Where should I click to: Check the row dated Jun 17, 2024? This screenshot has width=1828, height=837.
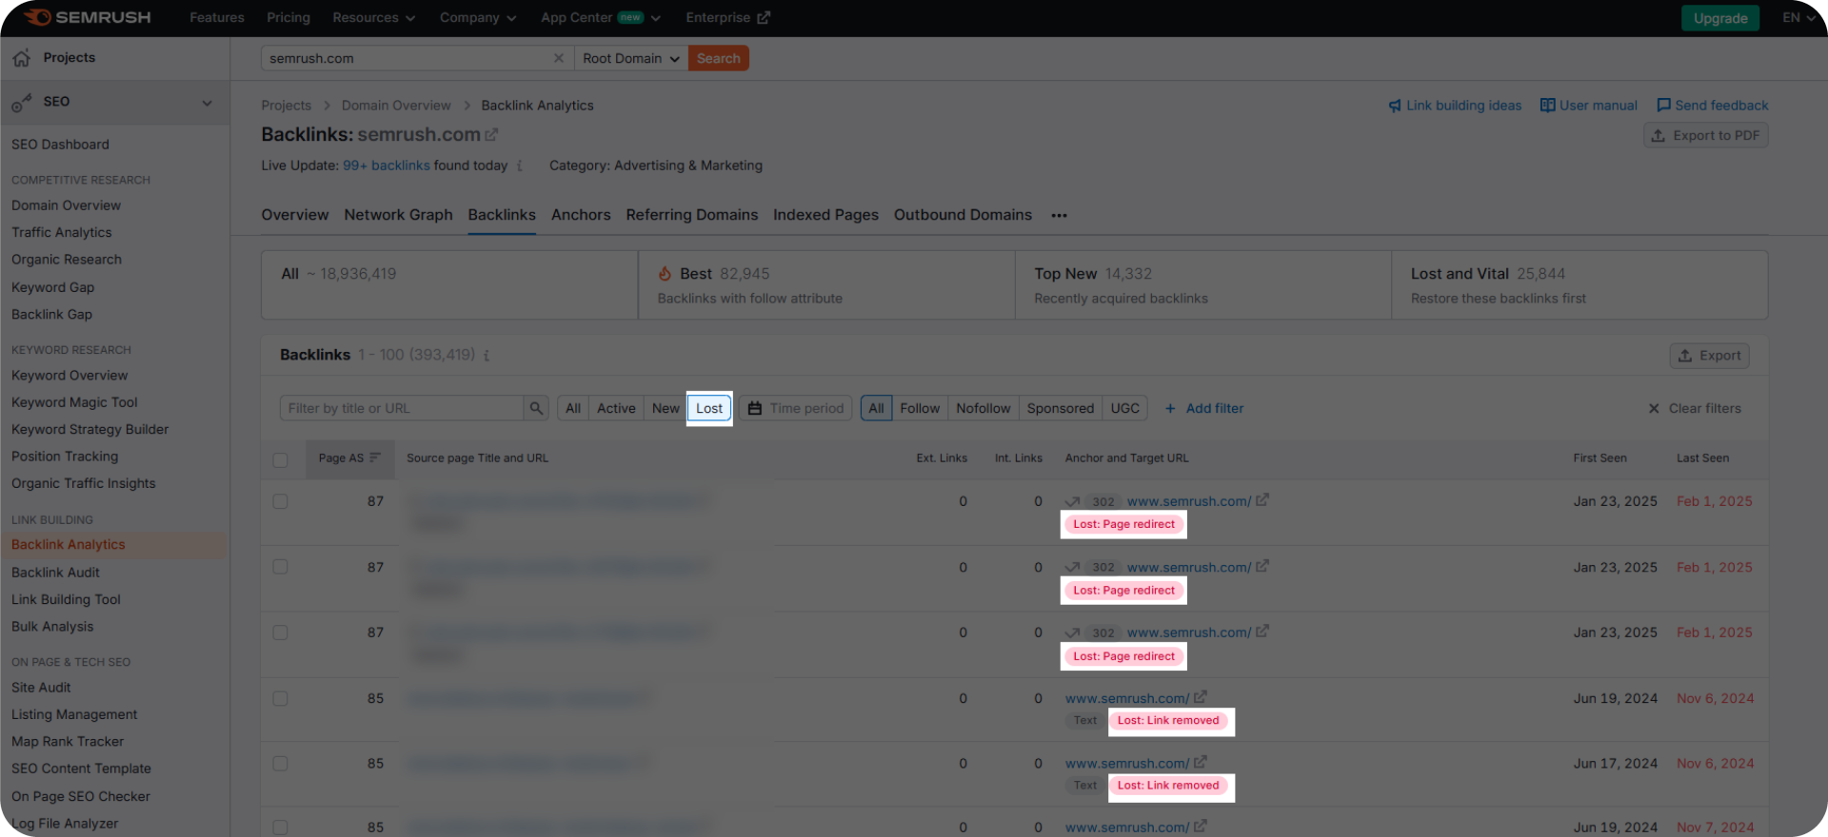point(280,764)
